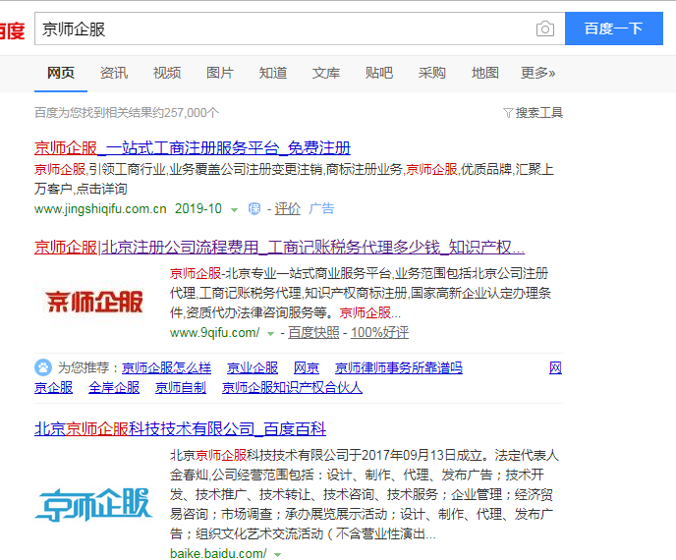
Task: Switch to the 视频 tab
Action: click(167, 73)
